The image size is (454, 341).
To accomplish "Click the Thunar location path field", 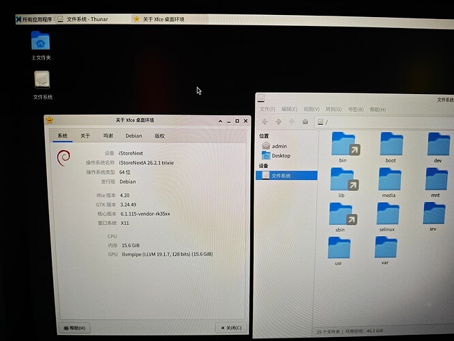I will (x=384, y=122).
